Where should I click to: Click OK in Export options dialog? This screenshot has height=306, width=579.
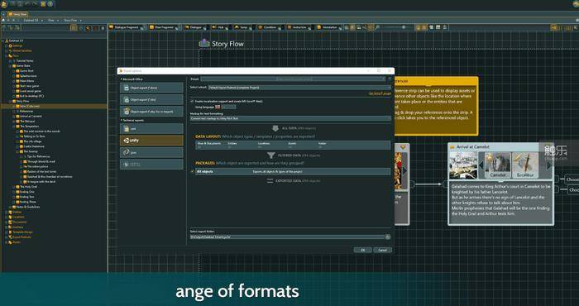[x=362, y=250]
